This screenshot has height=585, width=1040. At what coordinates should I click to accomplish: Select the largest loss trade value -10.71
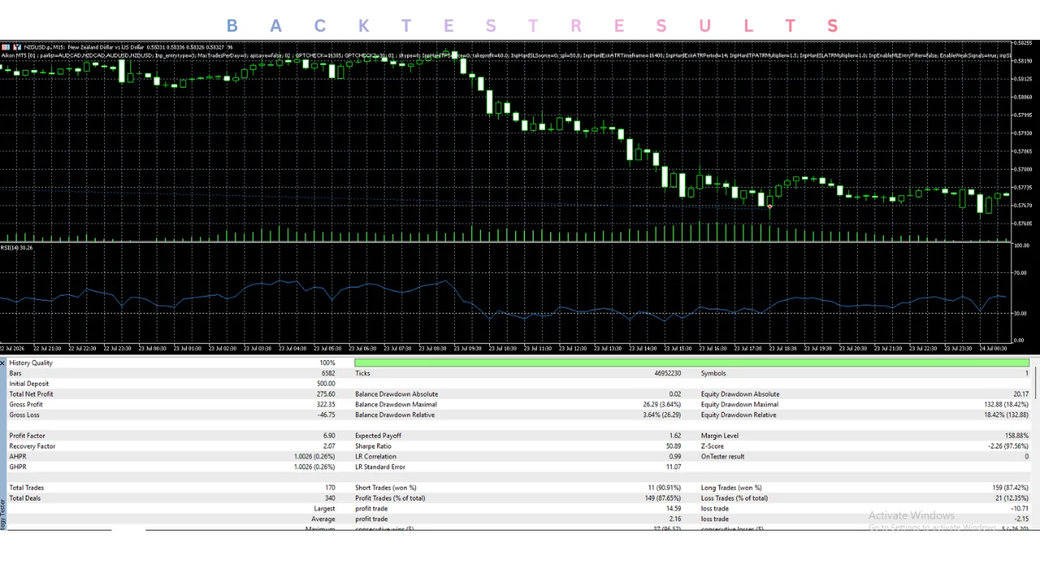coord(1020,509)
